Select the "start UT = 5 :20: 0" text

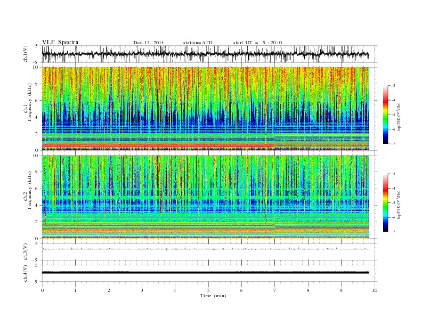point(257,43)
